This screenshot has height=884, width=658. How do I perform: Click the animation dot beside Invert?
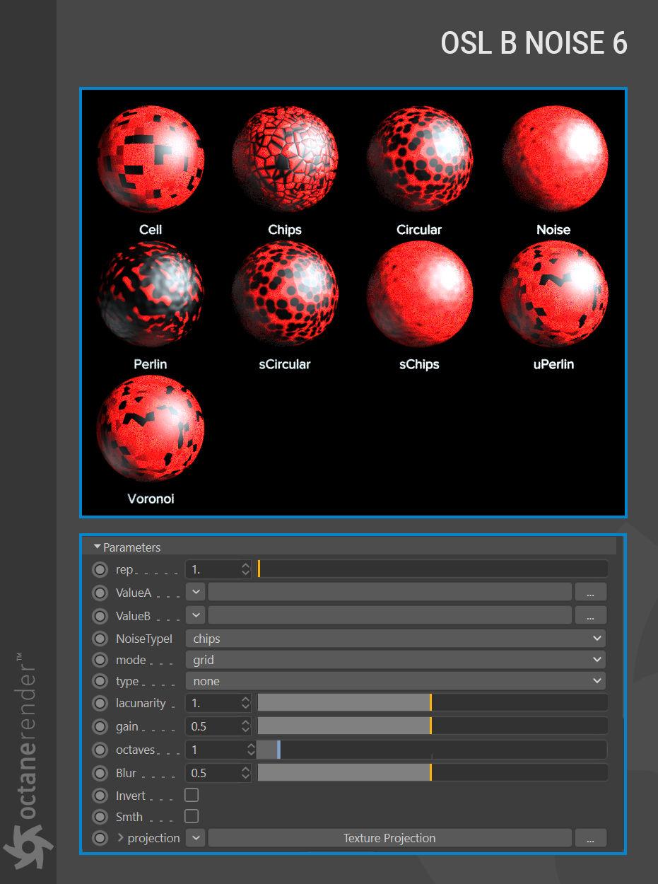pyautogui.click(x=100, y=796)
